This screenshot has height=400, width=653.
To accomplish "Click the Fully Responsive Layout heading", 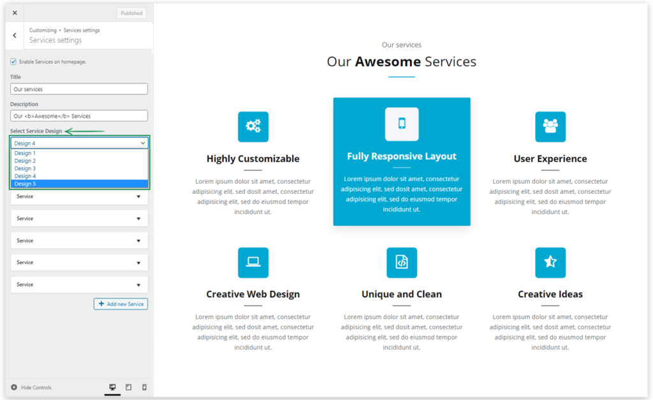I will pyautogui.click(x=402, y=156).
